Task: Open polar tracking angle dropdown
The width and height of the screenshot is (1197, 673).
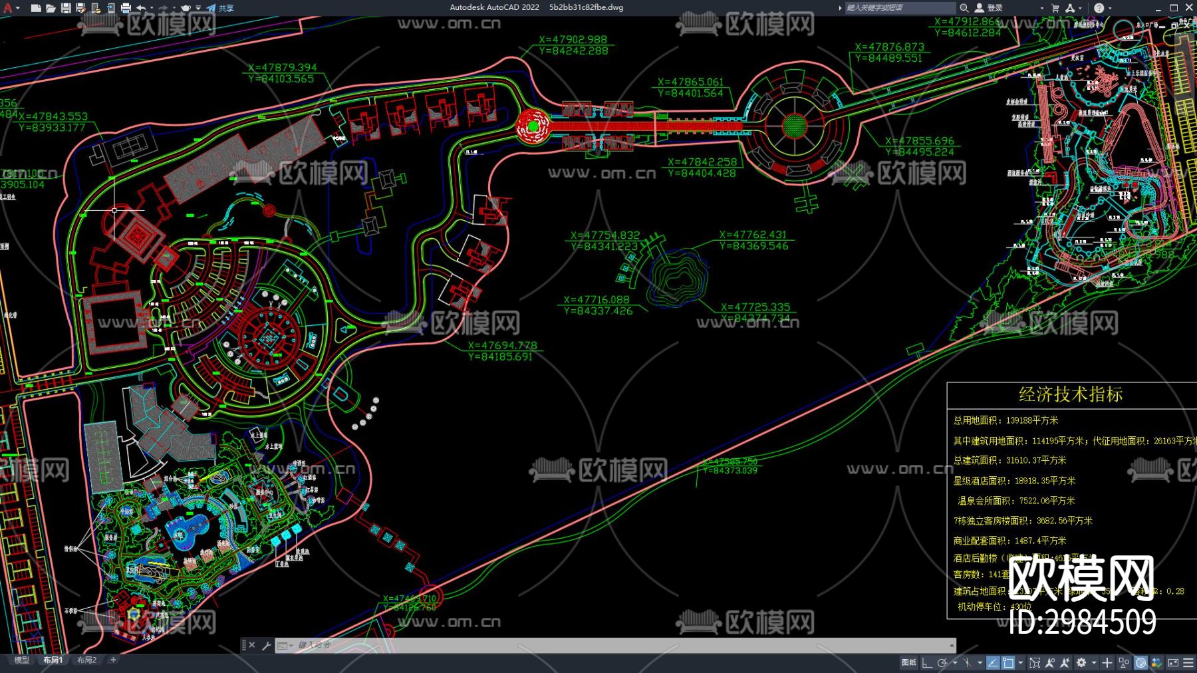Action: point(955,663)
